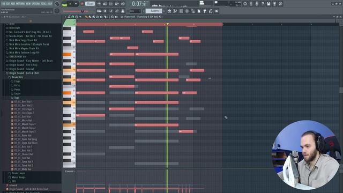Image resolution: width=343 pixels, height=193 pixels.
Task: Open the HELP menu
Action: click(x=50, y=4)
